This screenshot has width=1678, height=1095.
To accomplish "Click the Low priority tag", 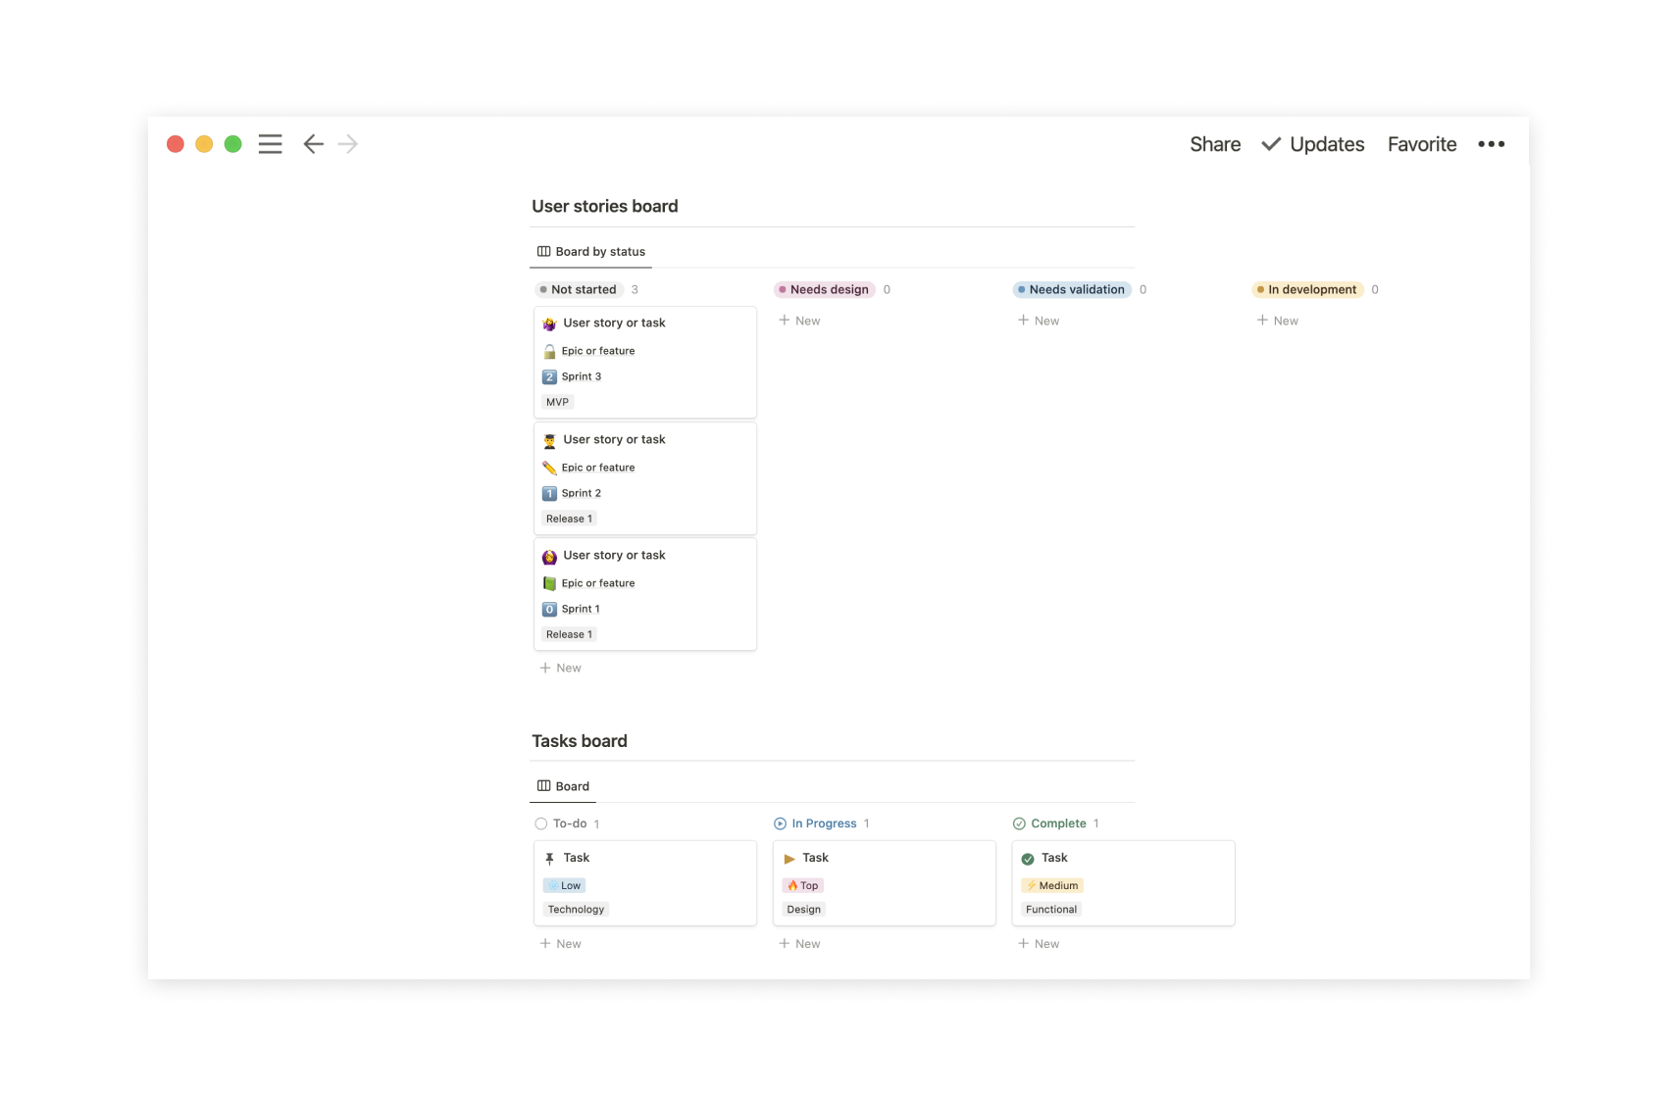I will coord(565,885).
